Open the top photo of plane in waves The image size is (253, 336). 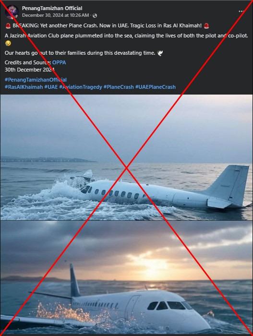point(126,157)
